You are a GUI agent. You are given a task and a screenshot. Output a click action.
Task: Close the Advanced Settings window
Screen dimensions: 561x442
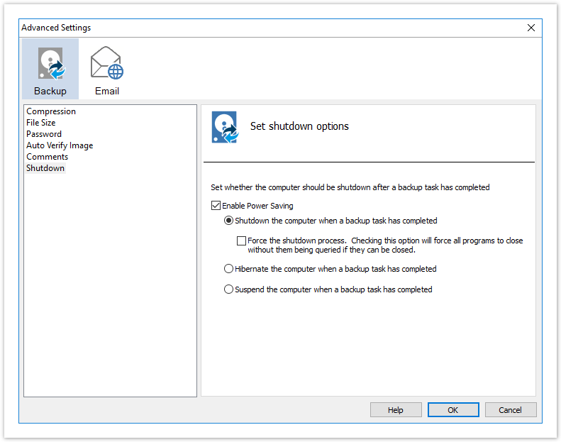(531, 28)
